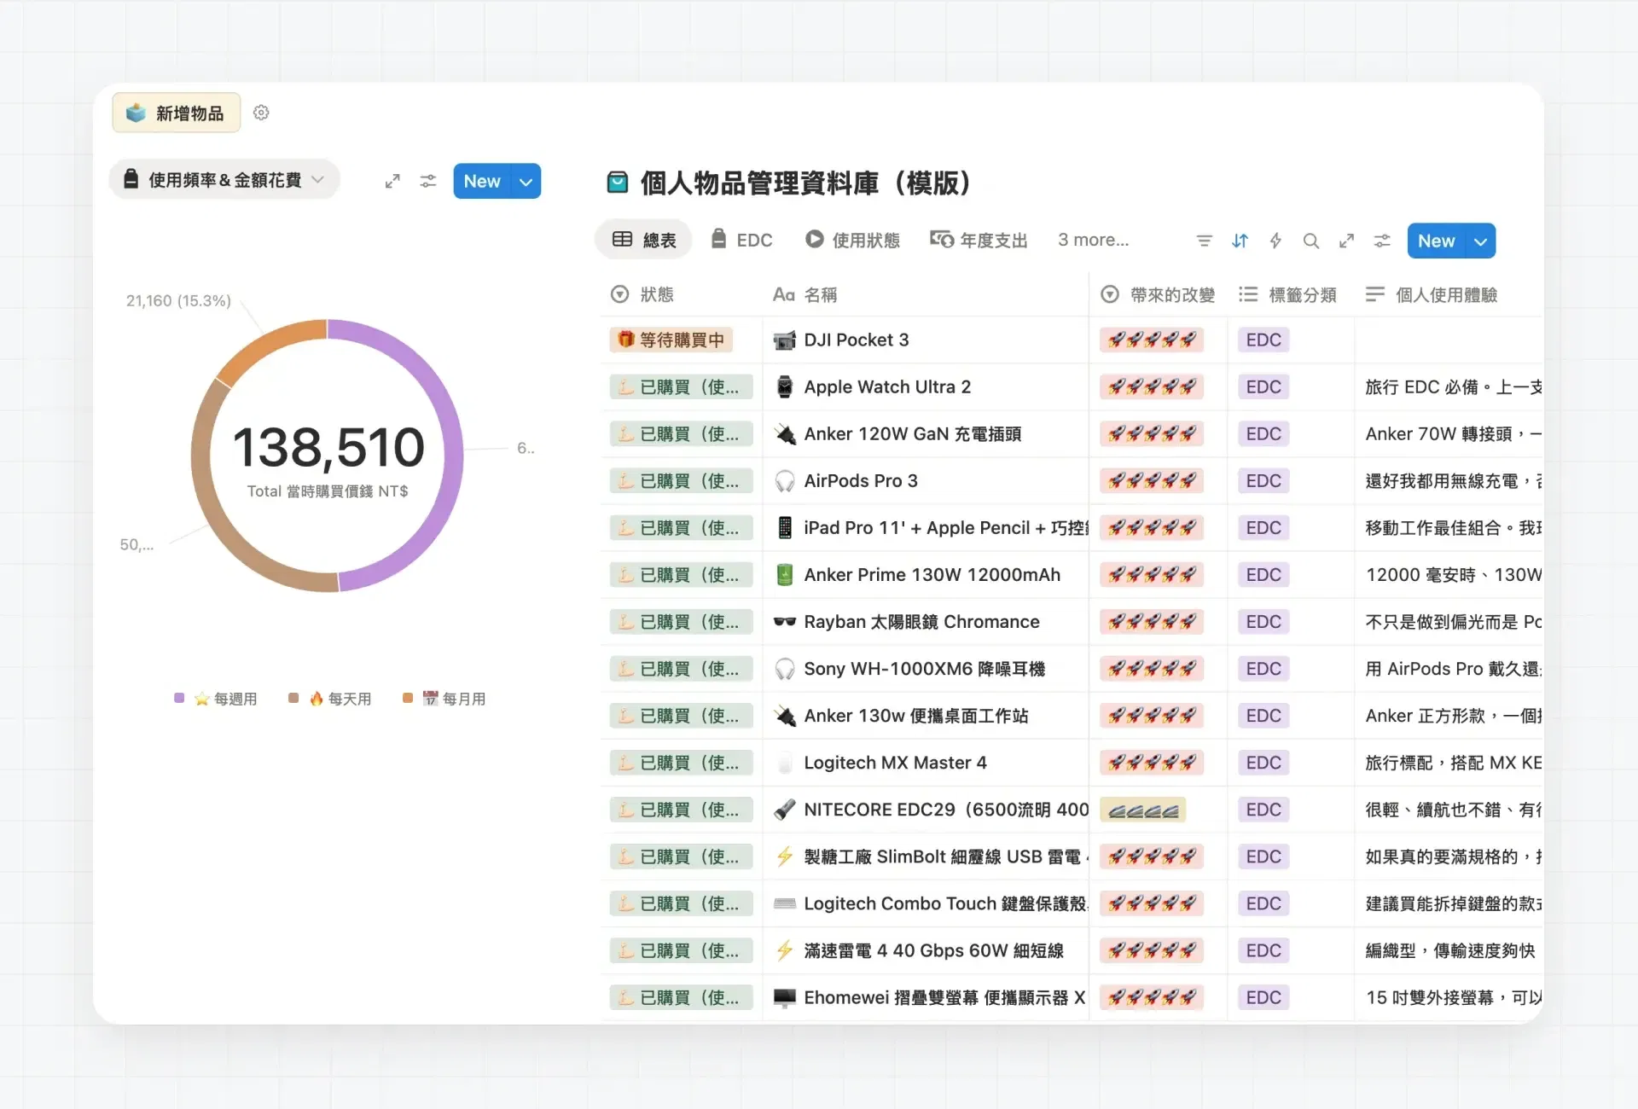Click the Logitech Combo Touch keyboard icon
This screenshot has width=1638, height=1109.
pos(785,903)
